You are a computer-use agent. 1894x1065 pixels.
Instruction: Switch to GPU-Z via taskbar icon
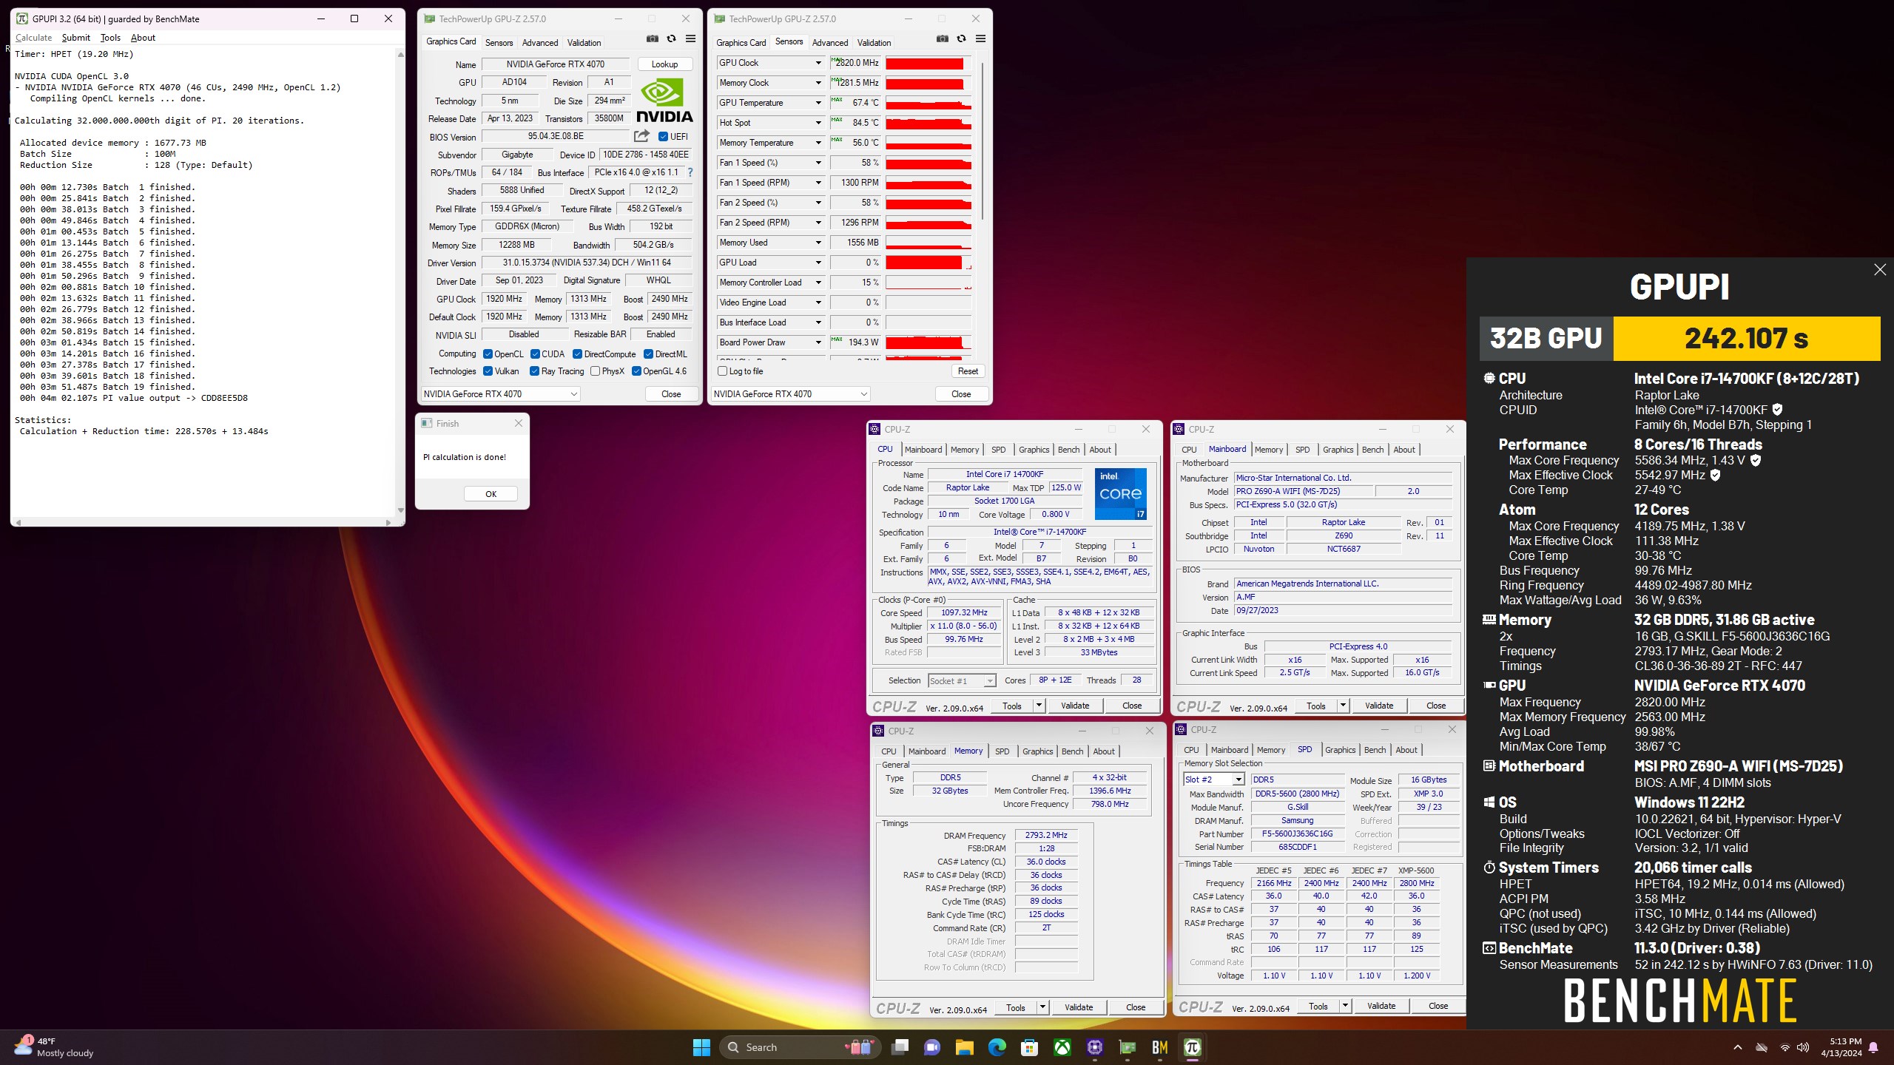[1127, 1047]
